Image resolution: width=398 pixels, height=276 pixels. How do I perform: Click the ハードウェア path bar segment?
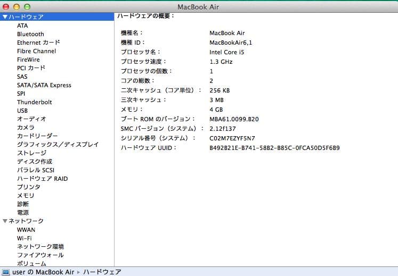(x=102, y=272)
